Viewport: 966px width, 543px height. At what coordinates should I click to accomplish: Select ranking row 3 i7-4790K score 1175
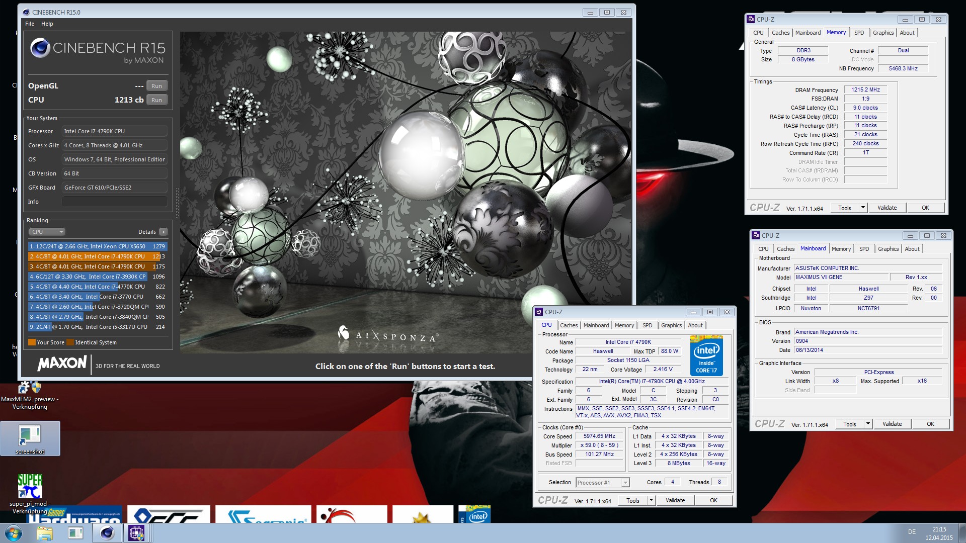tap(98, 266)
